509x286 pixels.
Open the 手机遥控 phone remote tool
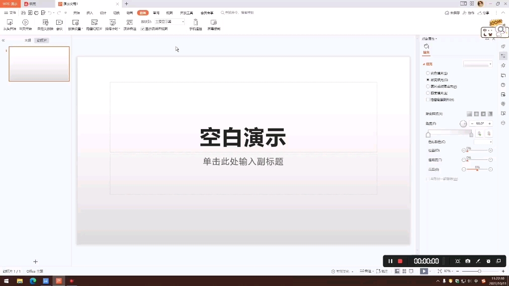pyautogui.click(x=195, y=22)
